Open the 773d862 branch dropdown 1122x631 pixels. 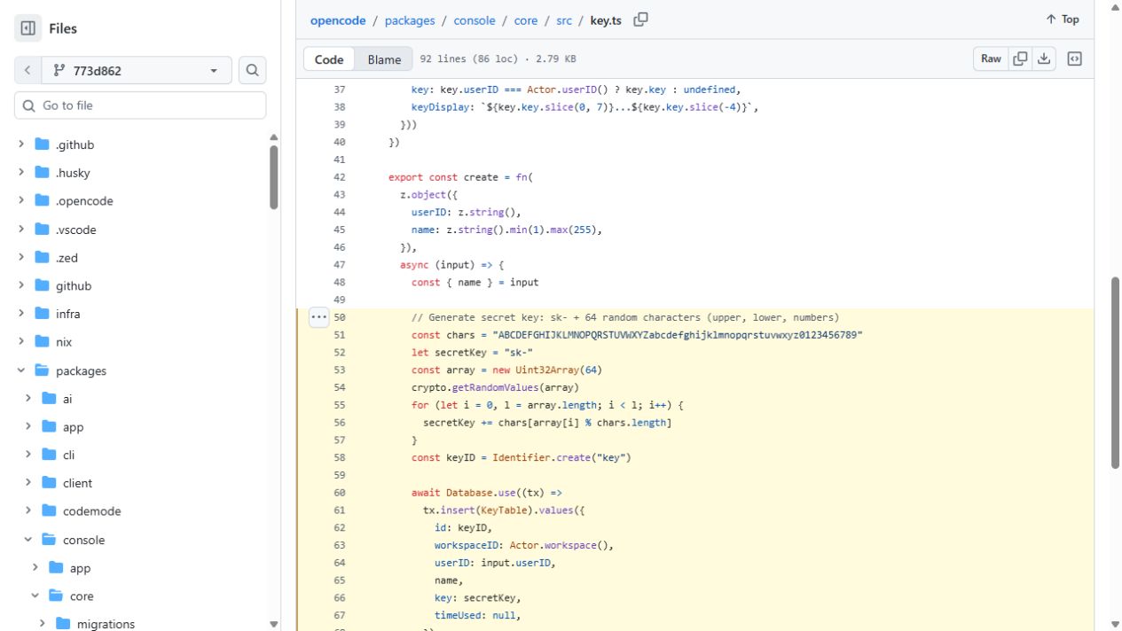click(136, 71)
